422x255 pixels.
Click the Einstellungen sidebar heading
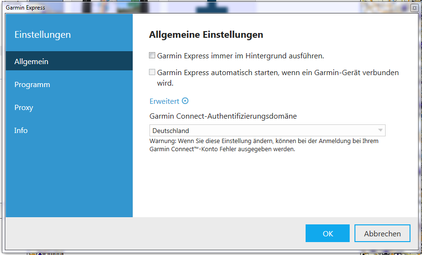click(x=43, y=35)
